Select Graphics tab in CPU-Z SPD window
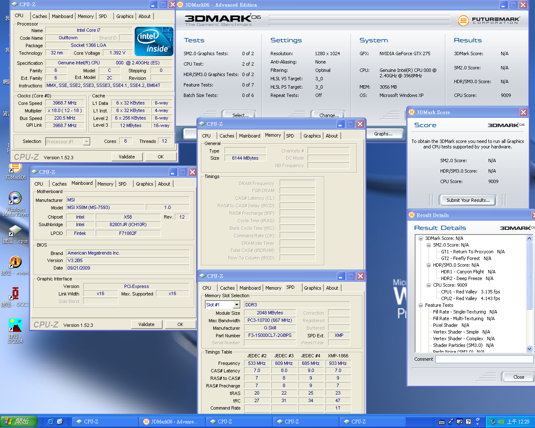 (x=313, y=288)
